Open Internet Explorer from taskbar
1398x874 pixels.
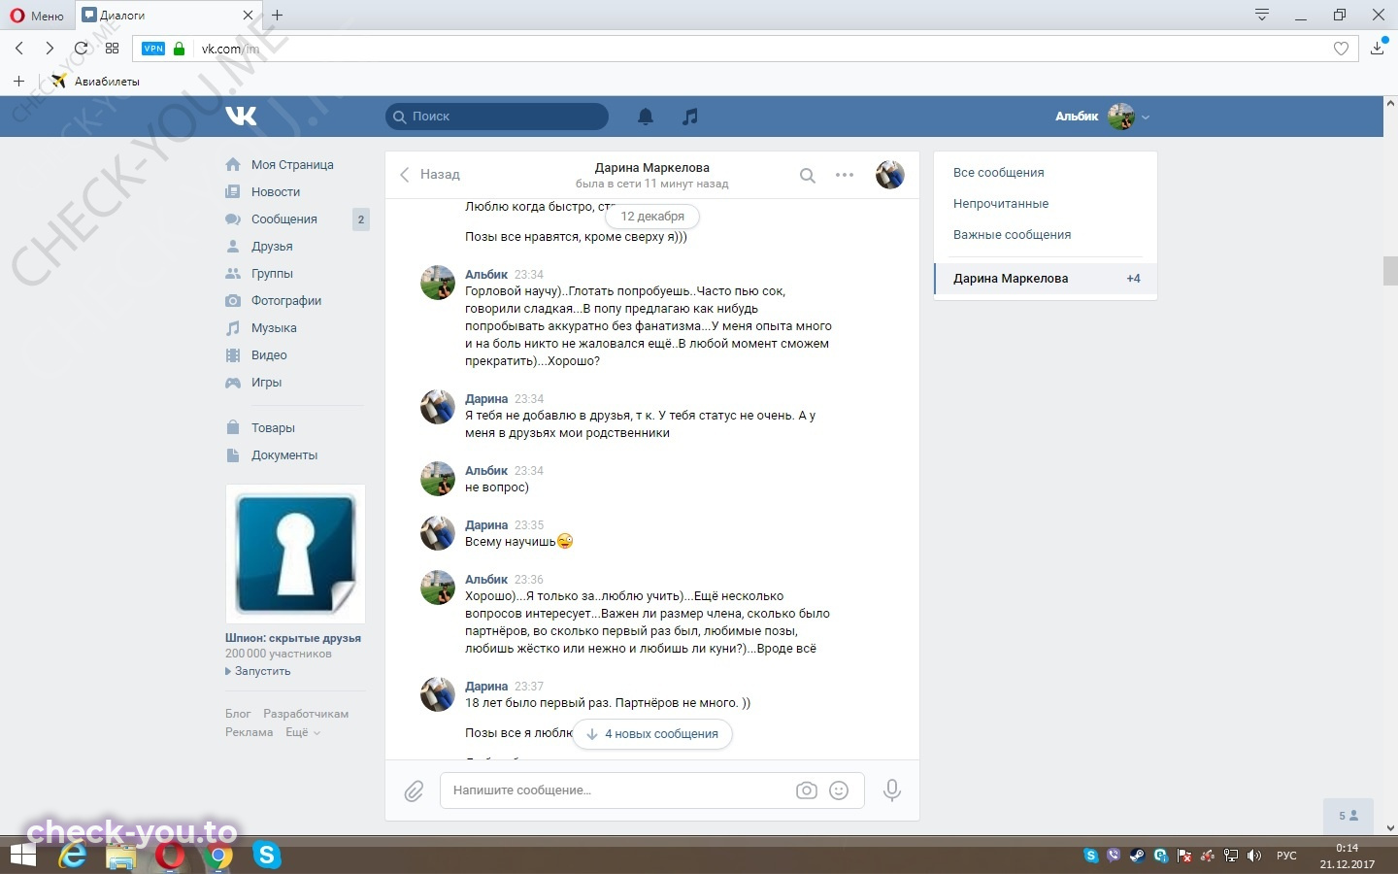72,856
